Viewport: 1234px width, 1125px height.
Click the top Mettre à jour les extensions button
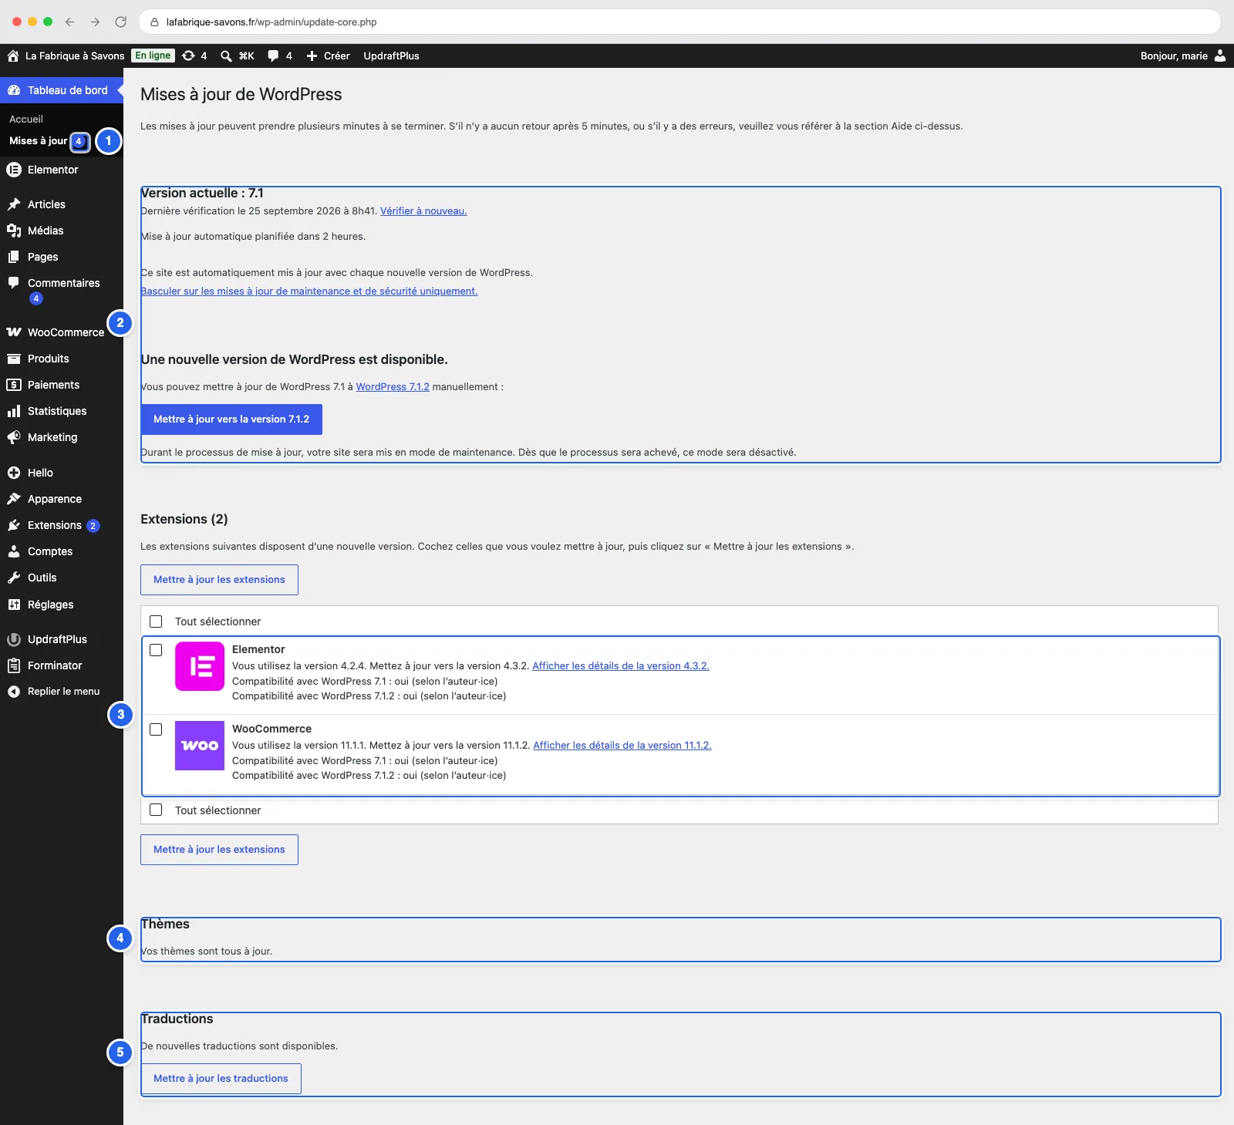219,580
